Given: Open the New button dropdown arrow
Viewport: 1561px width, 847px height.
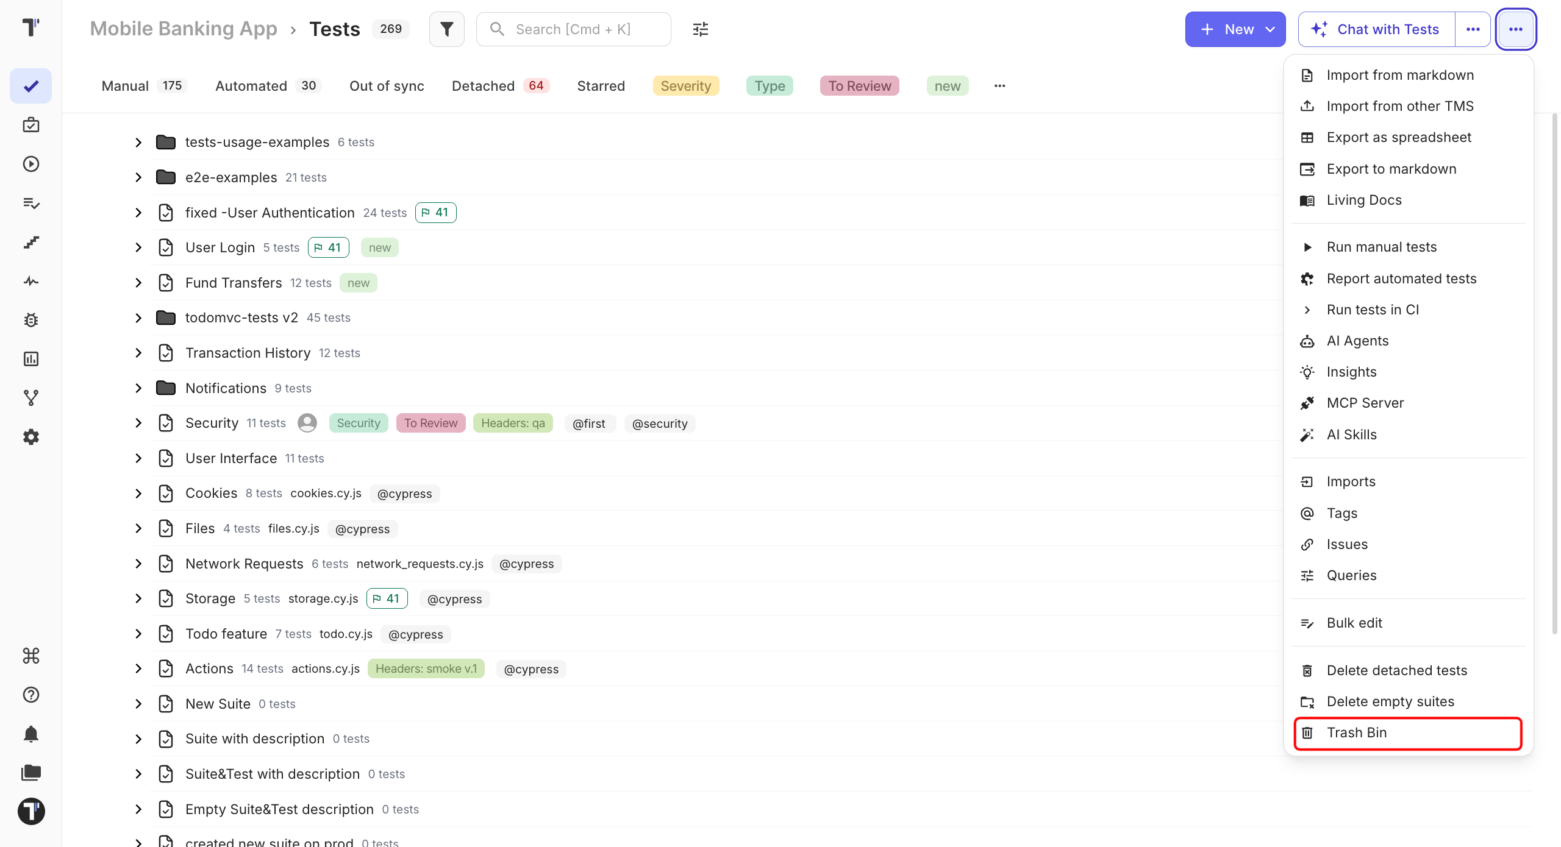Looking at the screenshot, I should coord(1270,29).
